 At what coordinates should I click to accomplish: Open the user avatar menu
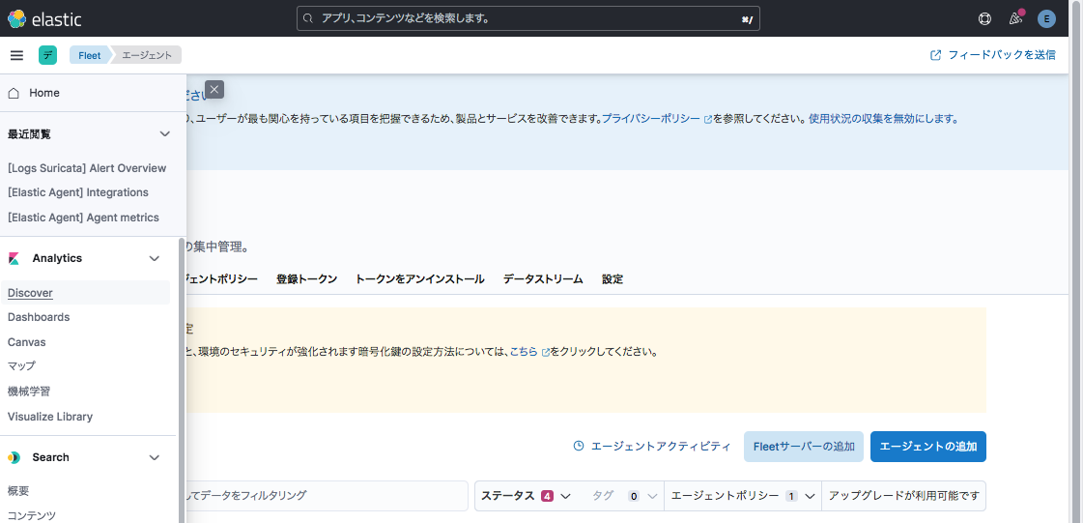coord(1046,18)
